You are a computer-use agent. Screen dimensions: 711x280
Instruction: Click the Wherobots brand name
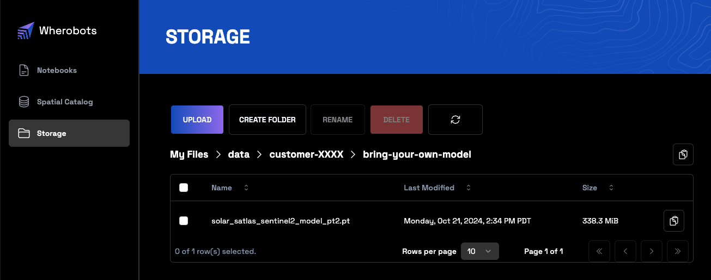[68, 31]
